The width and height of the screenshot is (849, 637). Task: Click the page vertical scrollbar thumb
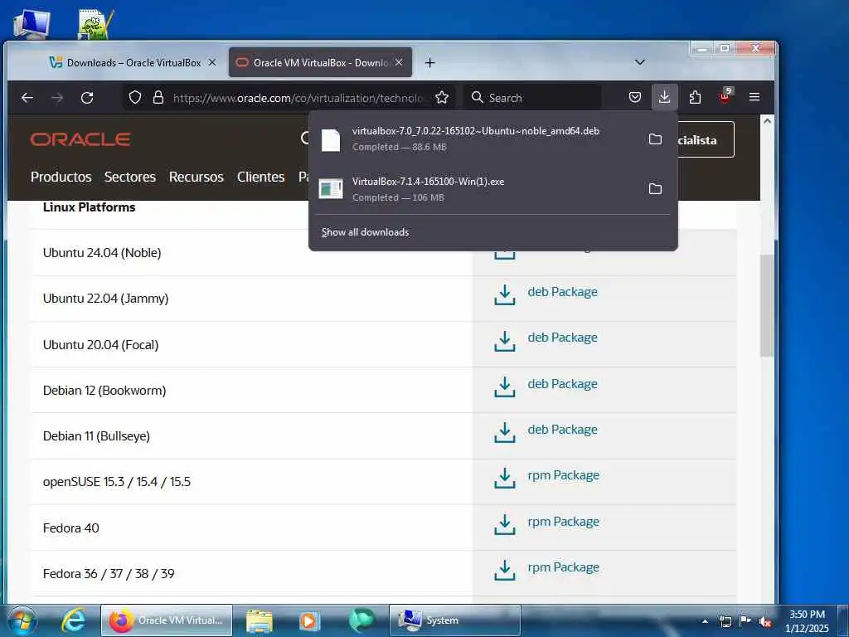pyautogui.click(x=767, y=305)
